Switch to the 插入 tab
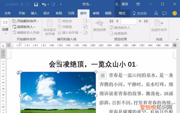This screenshot has width=180, height=113. (34, 13)
